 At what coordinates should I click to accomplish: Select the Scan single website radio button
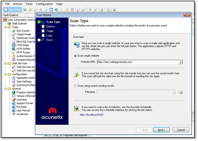(75, 56)
